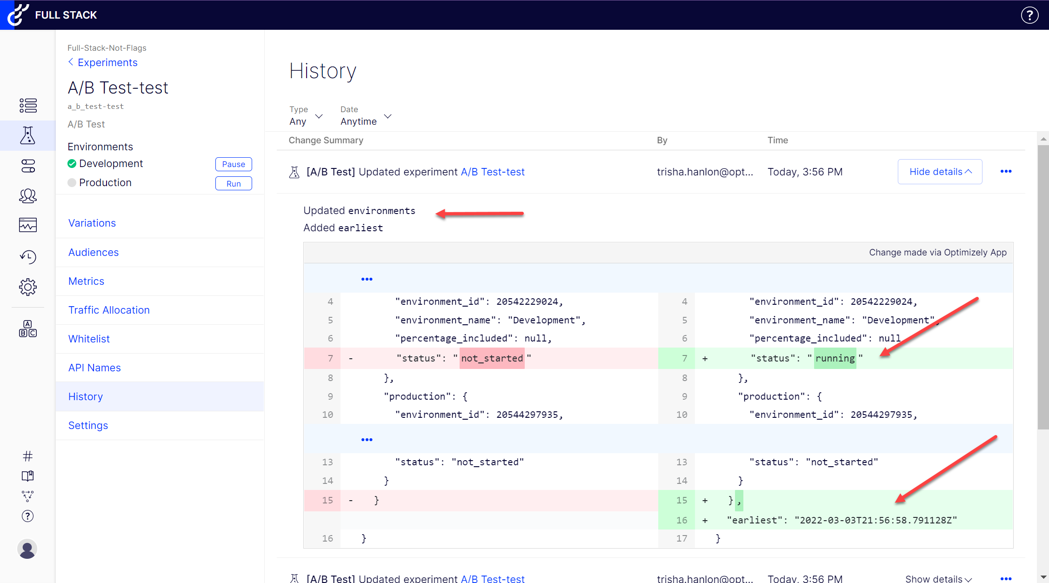The image size is (1049, 583).
Task: Open the Variations section
Action: tap(92, 223)
